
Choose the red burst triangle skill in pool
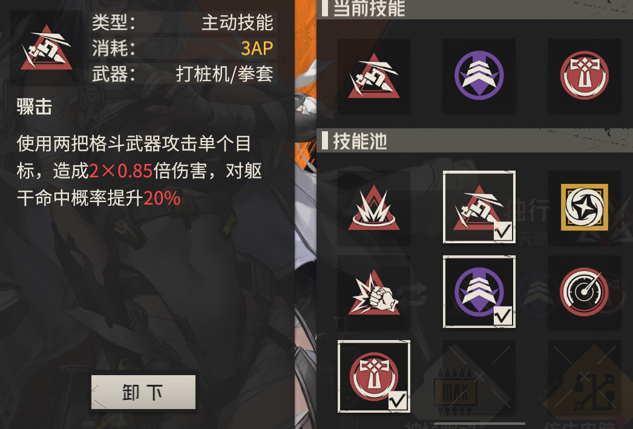pos(374,207)
